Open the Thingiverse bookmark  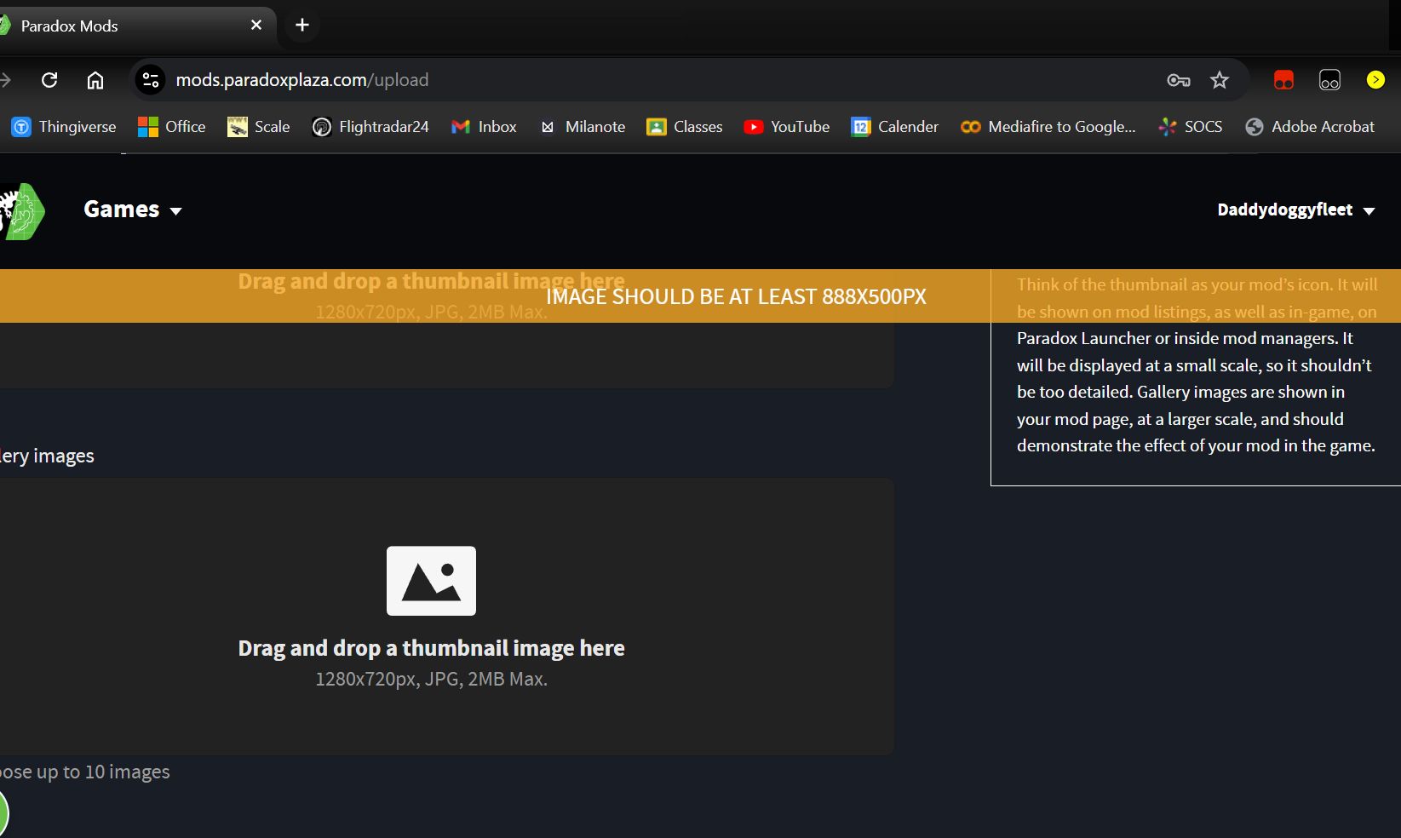64,127
